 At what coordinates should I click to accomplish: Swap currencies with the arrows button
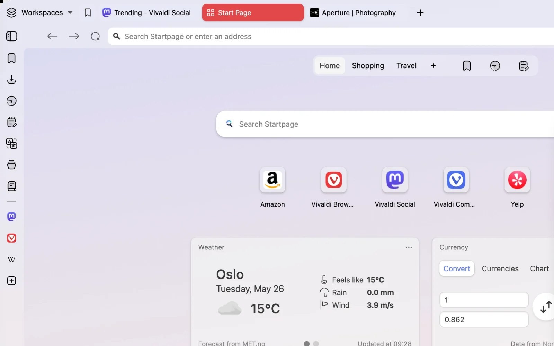(x=546, y=307)
